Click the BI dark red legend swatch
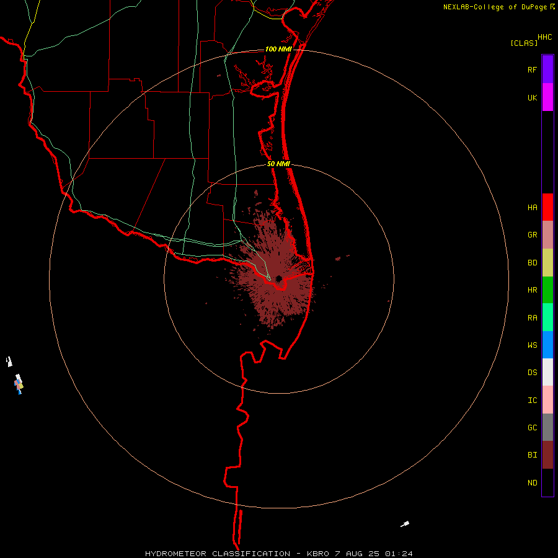The image size is (558, 558). click(x=547, y=455)
